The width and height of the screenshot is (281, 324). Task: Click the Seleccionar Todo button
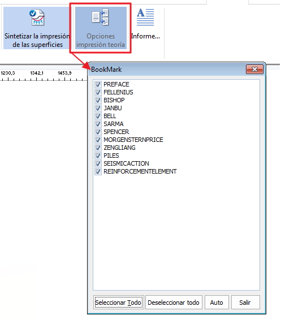[118, 303]
